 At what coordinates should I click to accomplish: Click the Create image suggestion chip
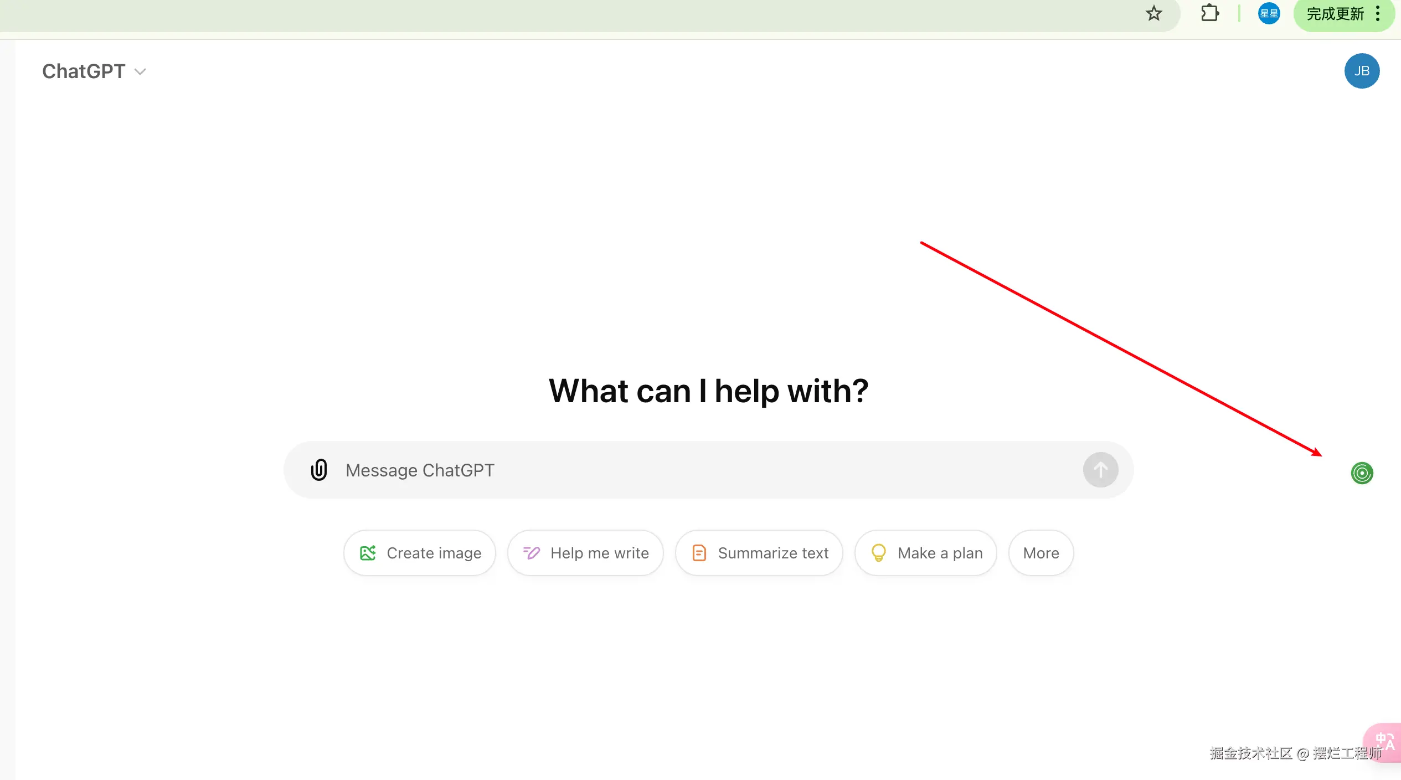coord(420,553)
